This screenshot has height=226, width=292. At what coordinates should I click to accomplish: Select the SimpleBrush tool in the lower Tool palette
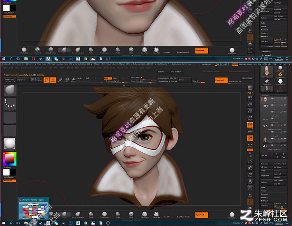coord(280,74)
